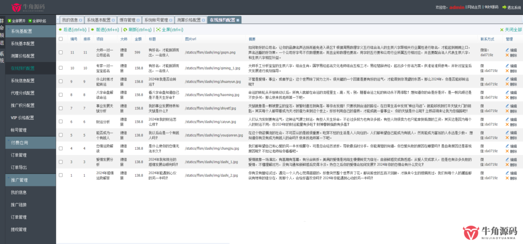This screenshot has height=244, width=523.
Task: Check the box for row 9
Action: [61, 81]
